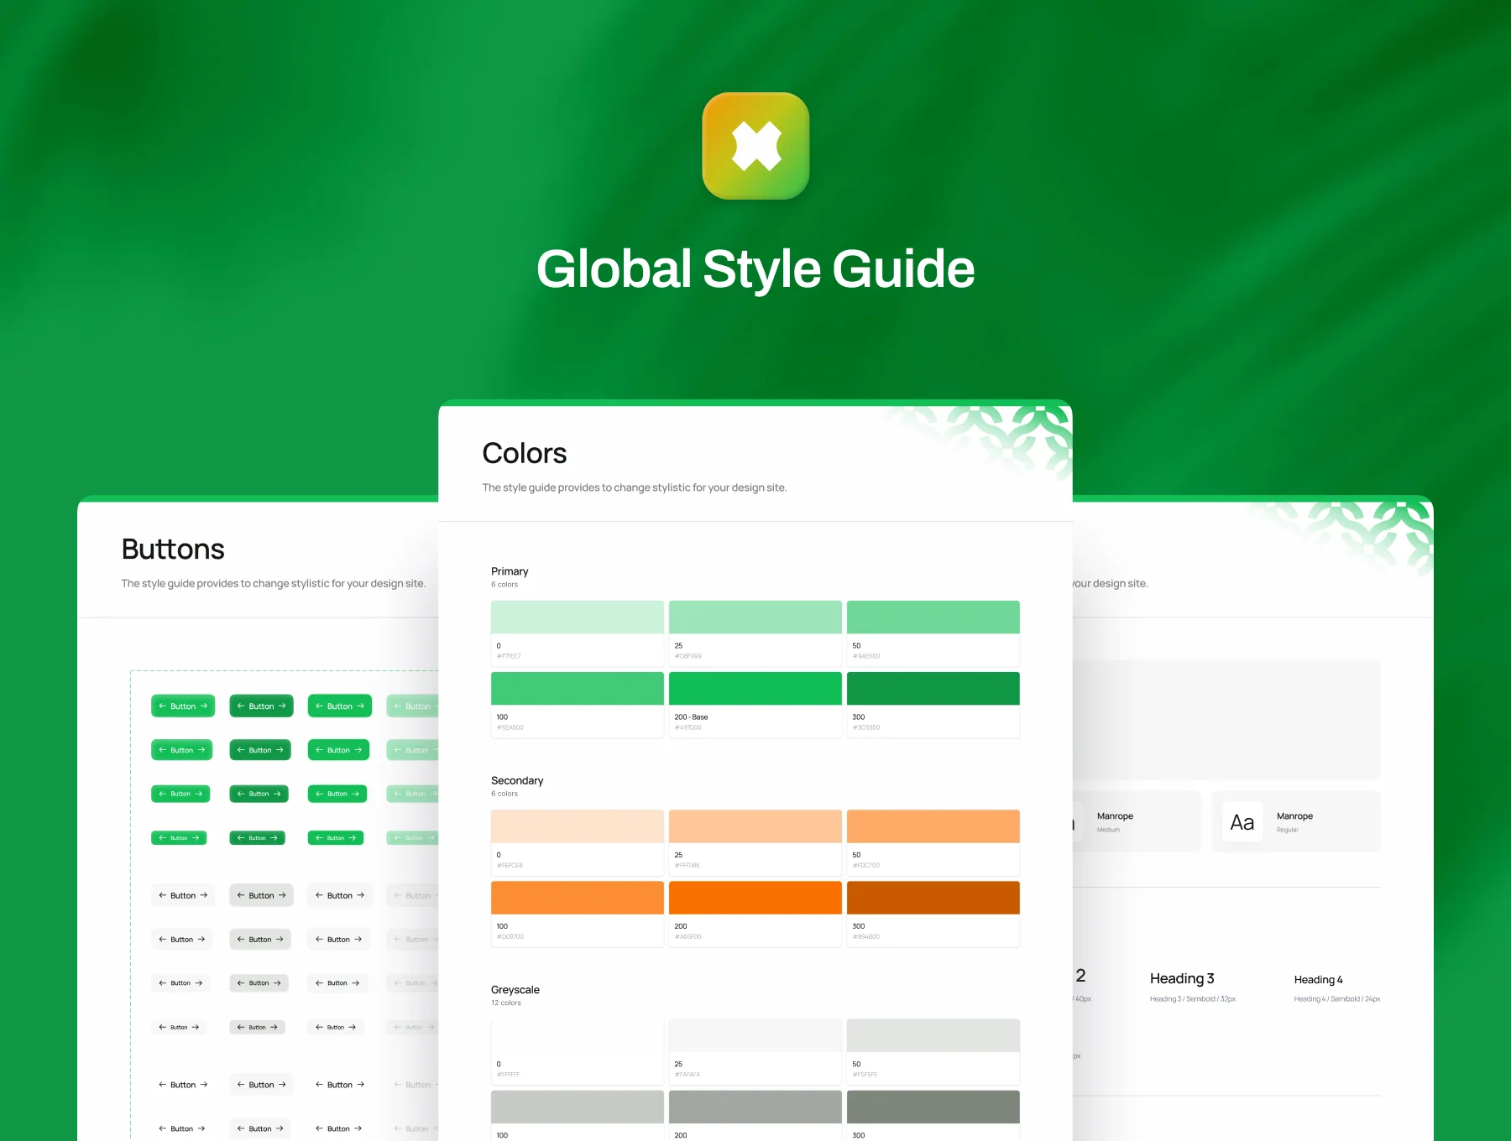
Task: Select the Primary 0 color swatch
Action: 578,617
